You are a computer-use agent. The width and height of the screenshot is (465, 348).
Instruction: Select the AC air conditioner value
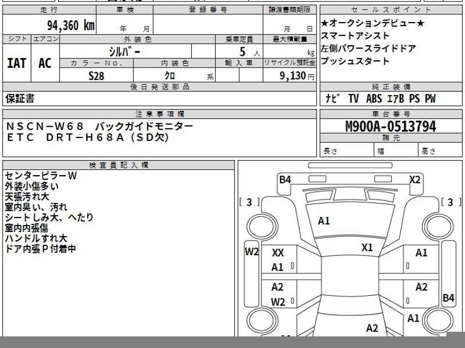(45, 63)
